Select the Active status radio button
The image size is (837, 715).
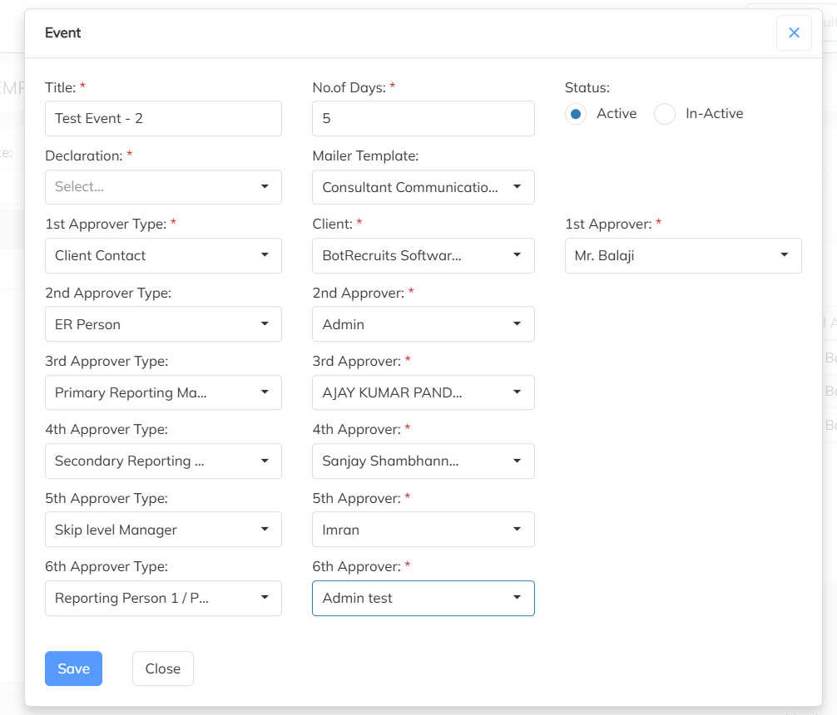coord(576,114)
